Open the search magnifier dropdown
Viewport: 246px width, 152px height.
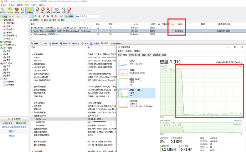click(77, 16)
